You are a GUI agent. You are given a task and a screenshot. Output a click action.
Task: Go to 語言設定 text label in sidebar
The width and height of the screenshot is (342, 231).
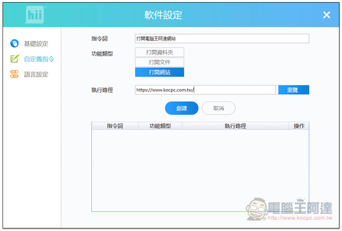pos(36,74)
